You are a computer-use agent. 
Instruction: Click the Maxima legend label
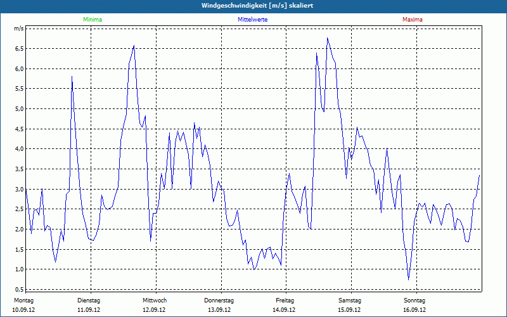tap(413, 20)
